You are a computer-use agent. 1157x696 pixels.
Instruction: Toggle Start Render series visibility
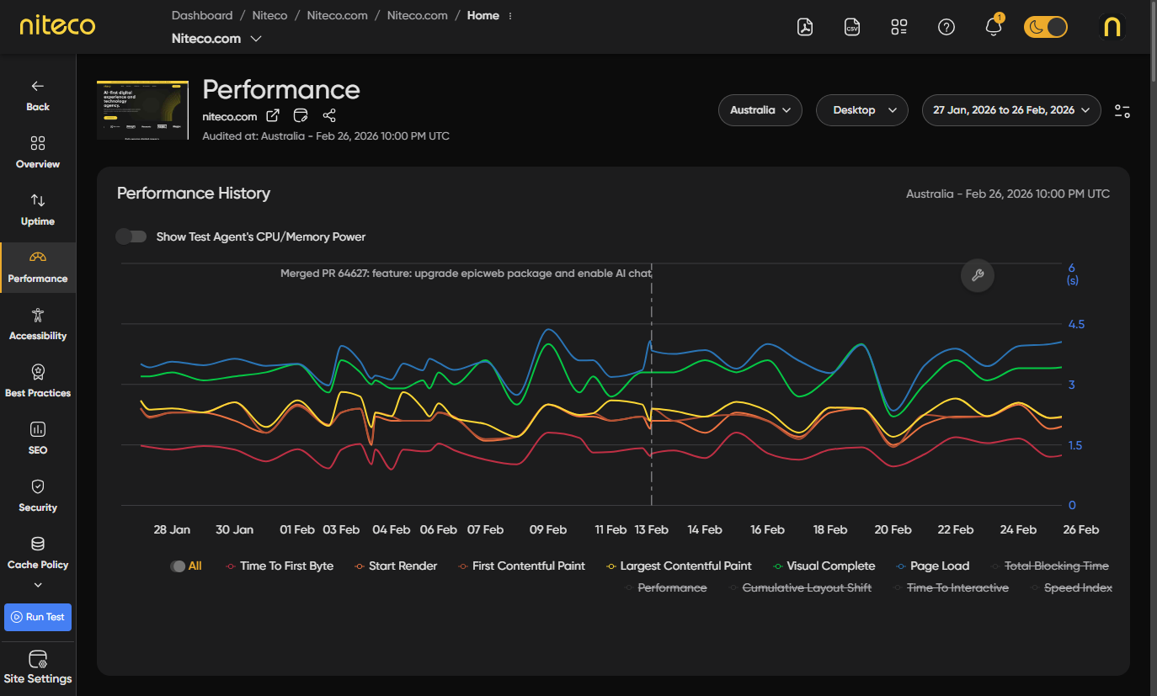coord(396,566)
